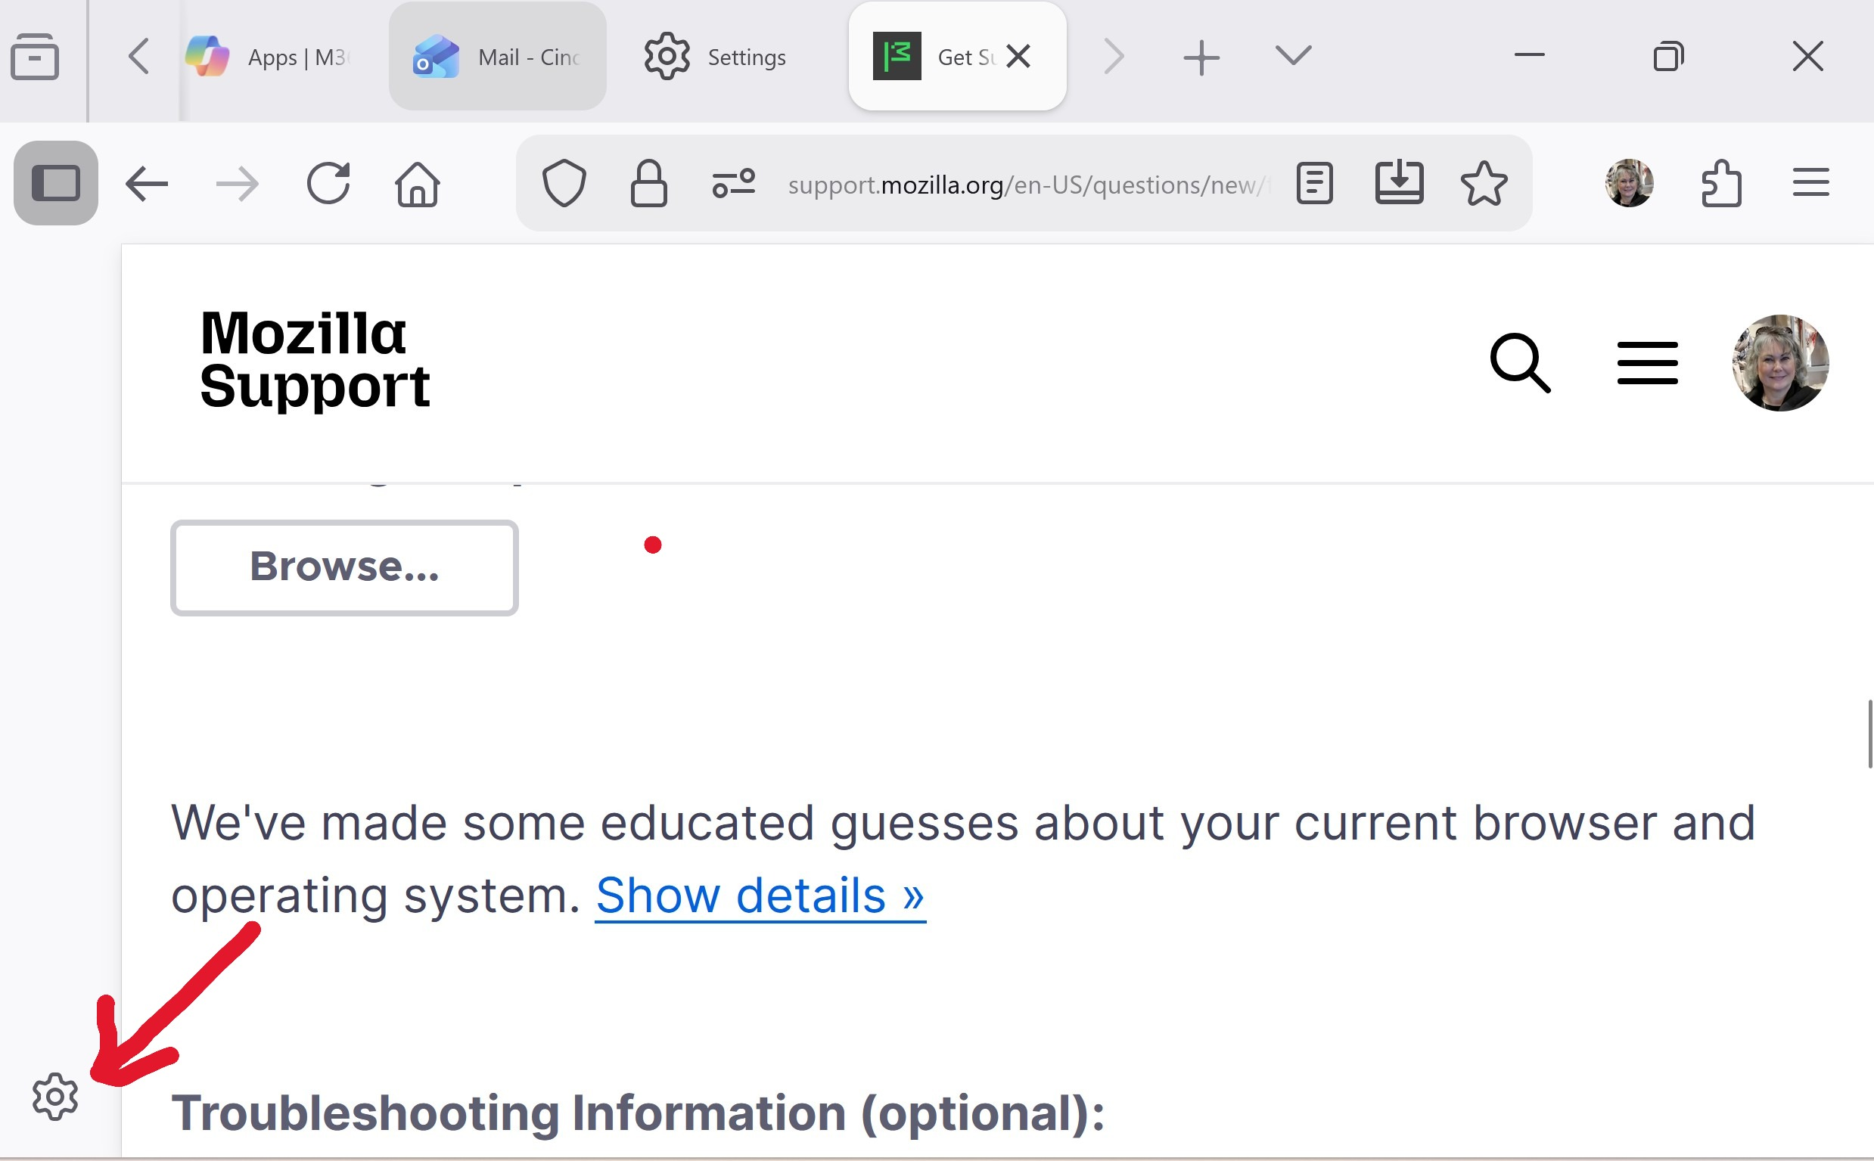Open the Extensions puzzle icon

coord(1720,184)
